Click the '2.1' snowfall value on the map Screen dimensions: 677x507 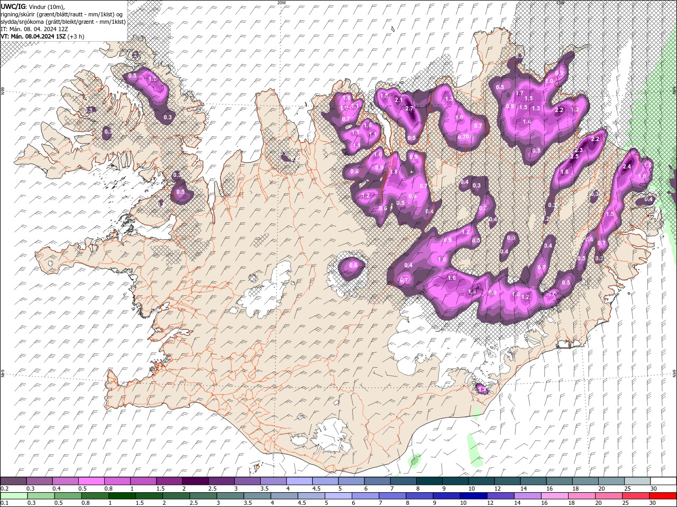point(399,100)
